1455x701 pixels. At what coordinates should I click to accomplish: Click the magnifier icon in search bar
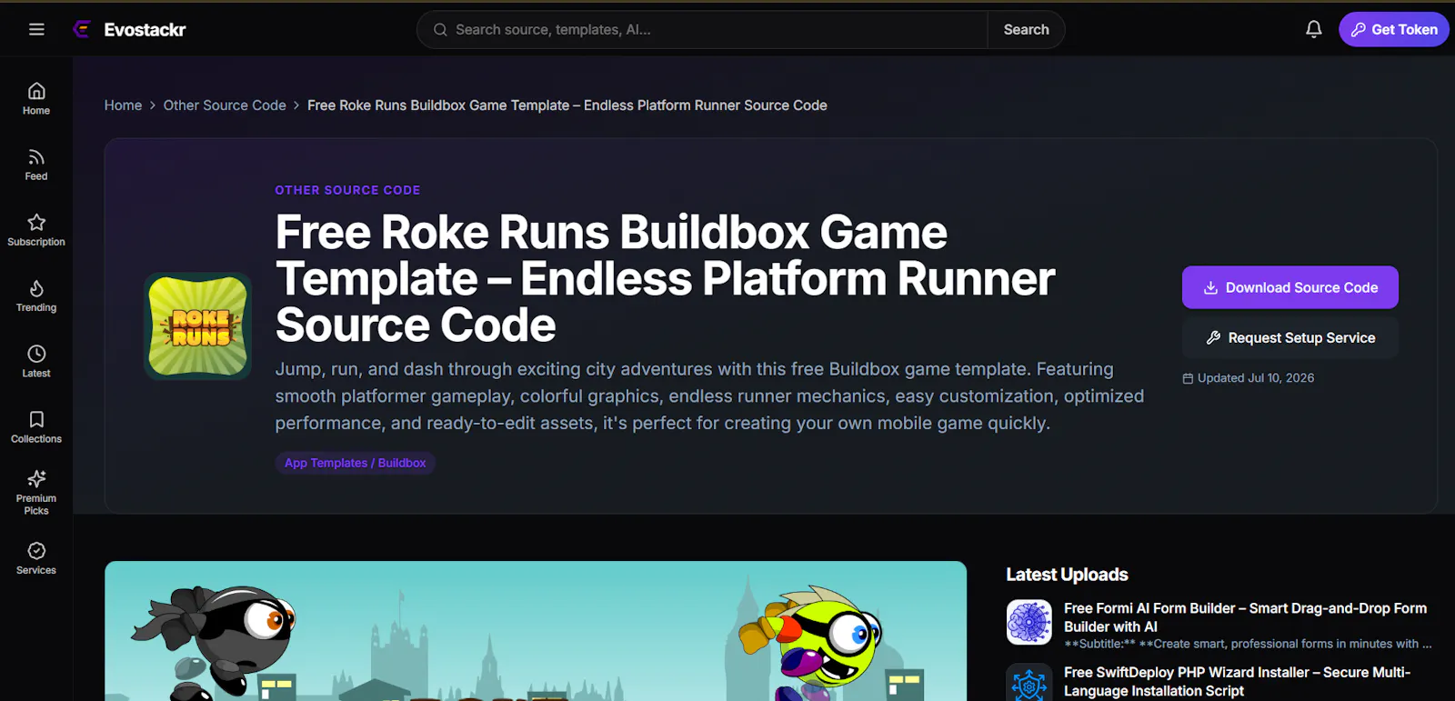click(440, 29)
